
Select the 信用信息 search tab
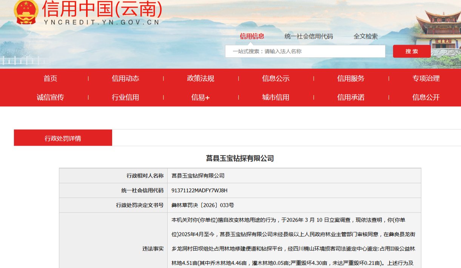[252, 36]
